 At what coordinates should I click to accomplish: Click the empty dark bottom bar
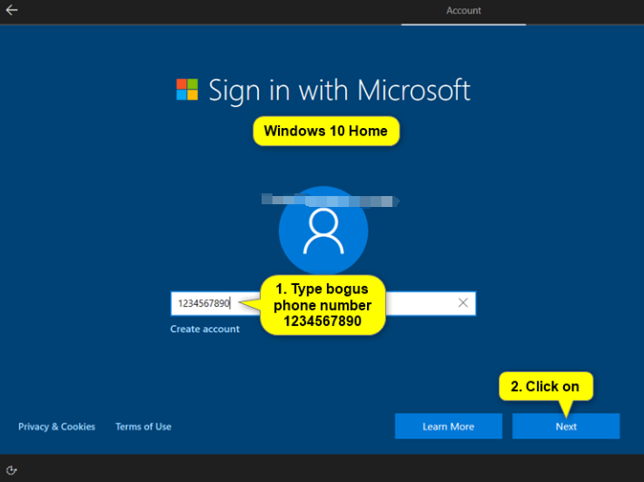pos(327,468)
